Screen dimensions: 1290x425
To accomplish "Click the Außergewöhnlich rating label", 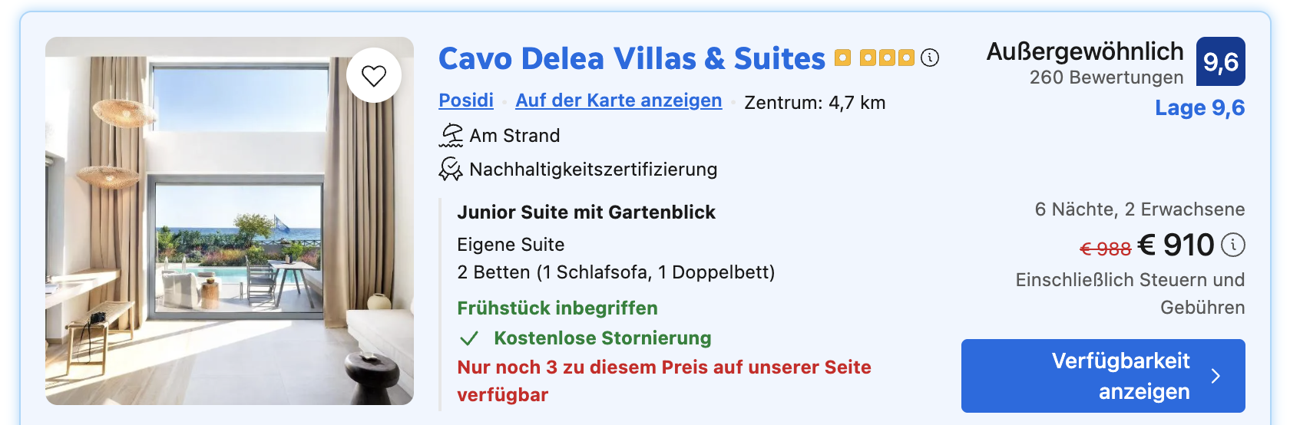I will [x=1085, y=51].
